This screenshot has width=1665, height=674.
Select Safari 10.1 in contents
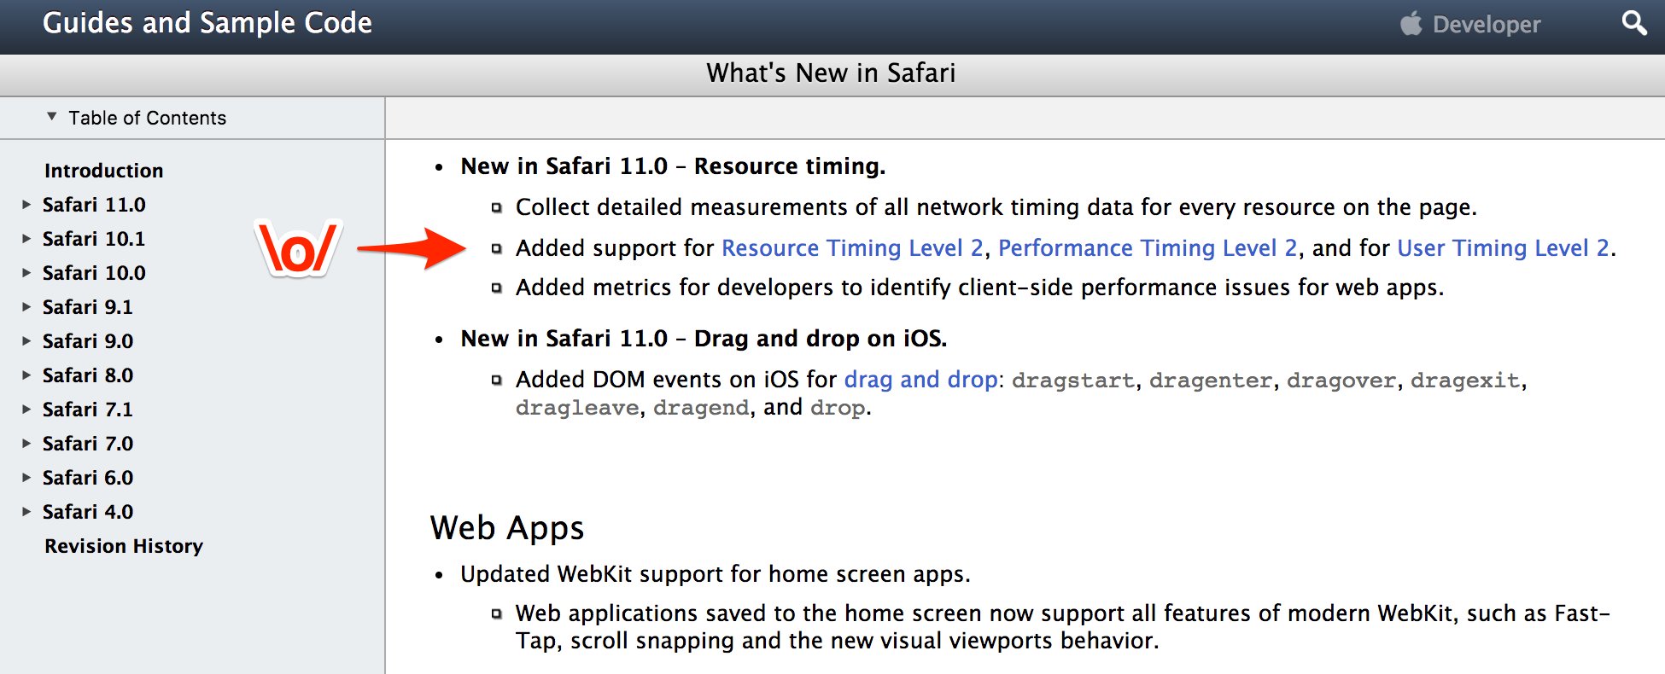[94, 239]
